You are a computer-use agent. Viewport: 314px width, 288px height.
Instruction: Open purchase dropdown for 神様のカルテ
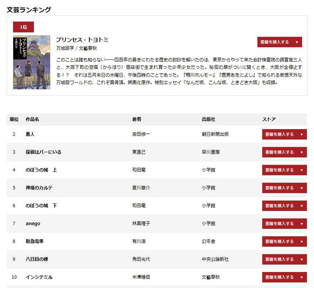[284, 188]
